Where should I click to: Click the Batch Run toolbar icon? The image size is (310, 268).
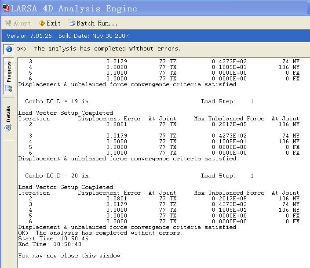coord(71,23)
